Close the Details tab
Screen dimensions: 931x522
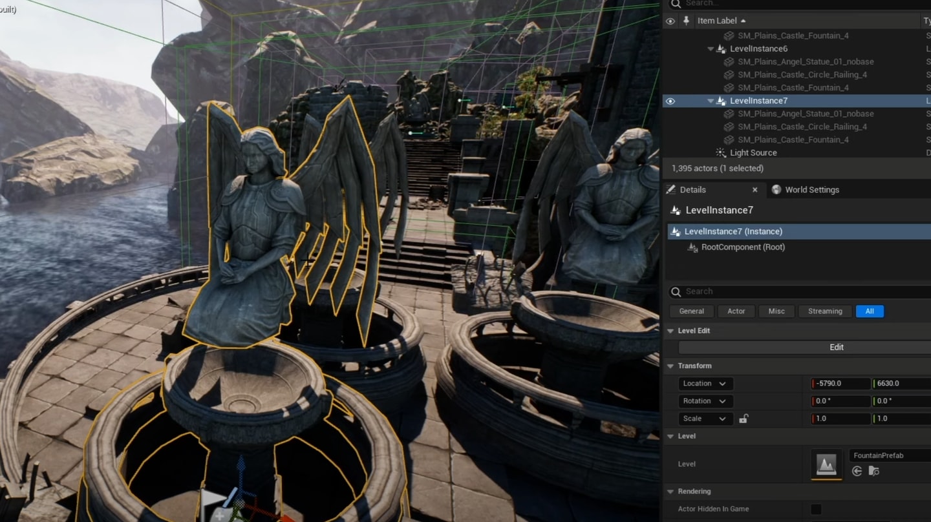coord(754,189)
